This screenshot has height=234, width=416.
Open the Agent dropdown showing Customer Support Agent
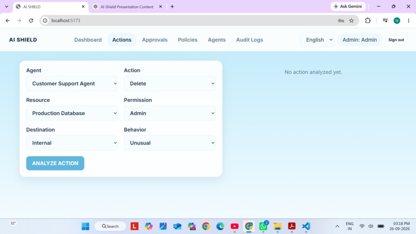tap(72, 84)
